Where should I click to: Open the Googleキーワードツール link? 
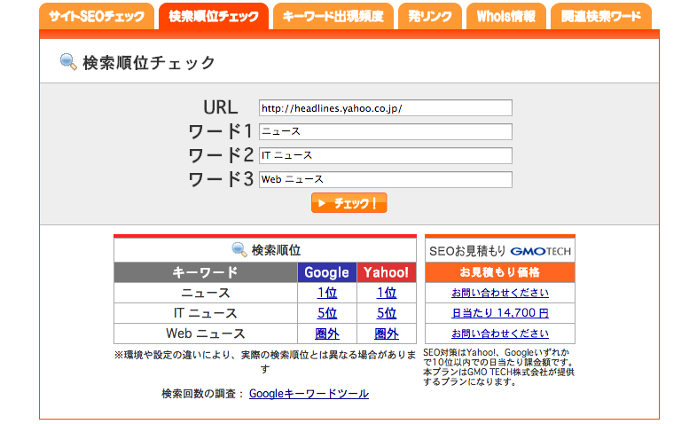click(309, 394)
